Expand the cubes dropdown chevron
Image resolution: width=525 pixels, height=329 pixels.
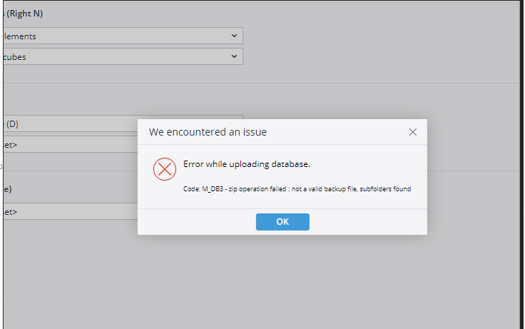[234, 56]
